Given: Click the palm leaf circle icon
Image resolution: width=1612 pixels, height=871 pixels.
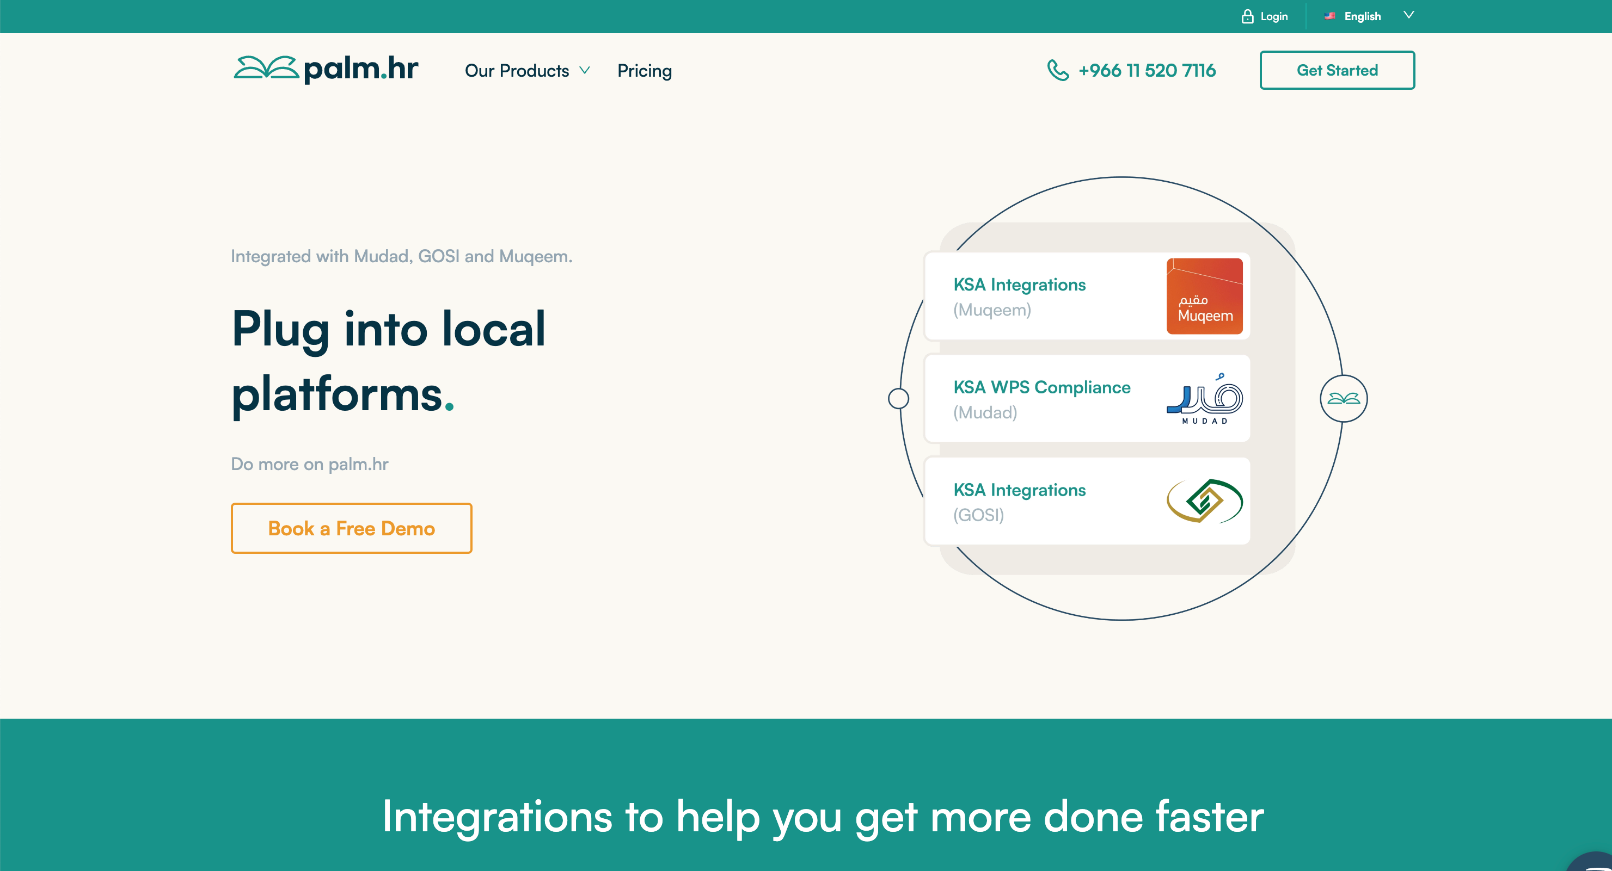Looking at the screenshot, I should click(1344, 398).
